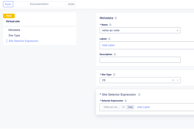Switch to the JSON tab
The width and height of the screenshot is (194, 129).
click(71, 4)
